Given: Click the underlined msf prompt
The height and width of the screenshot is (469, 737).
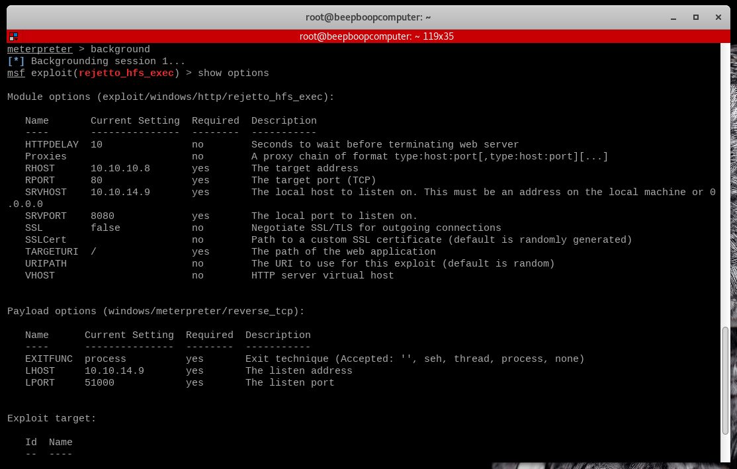Looking at the screenshot, I should (x=16, y=73).
